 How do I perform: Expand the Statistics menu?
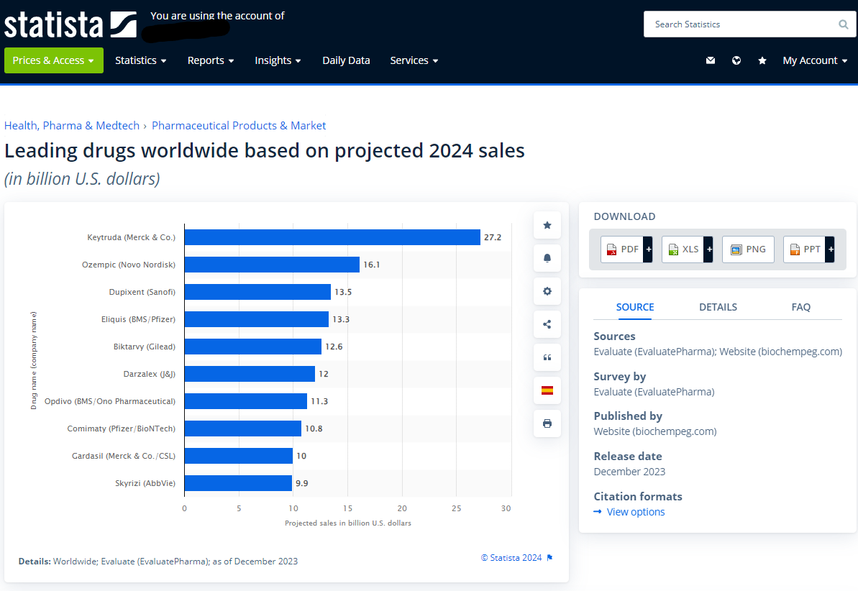click(x=141, y=60)
